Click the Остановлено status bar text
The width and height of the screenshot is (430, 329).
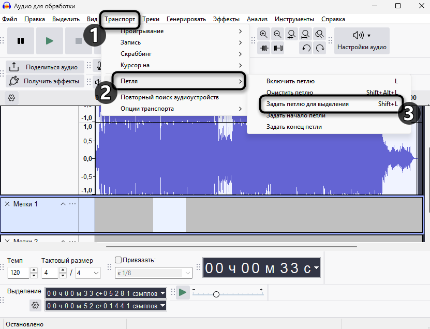24,324
